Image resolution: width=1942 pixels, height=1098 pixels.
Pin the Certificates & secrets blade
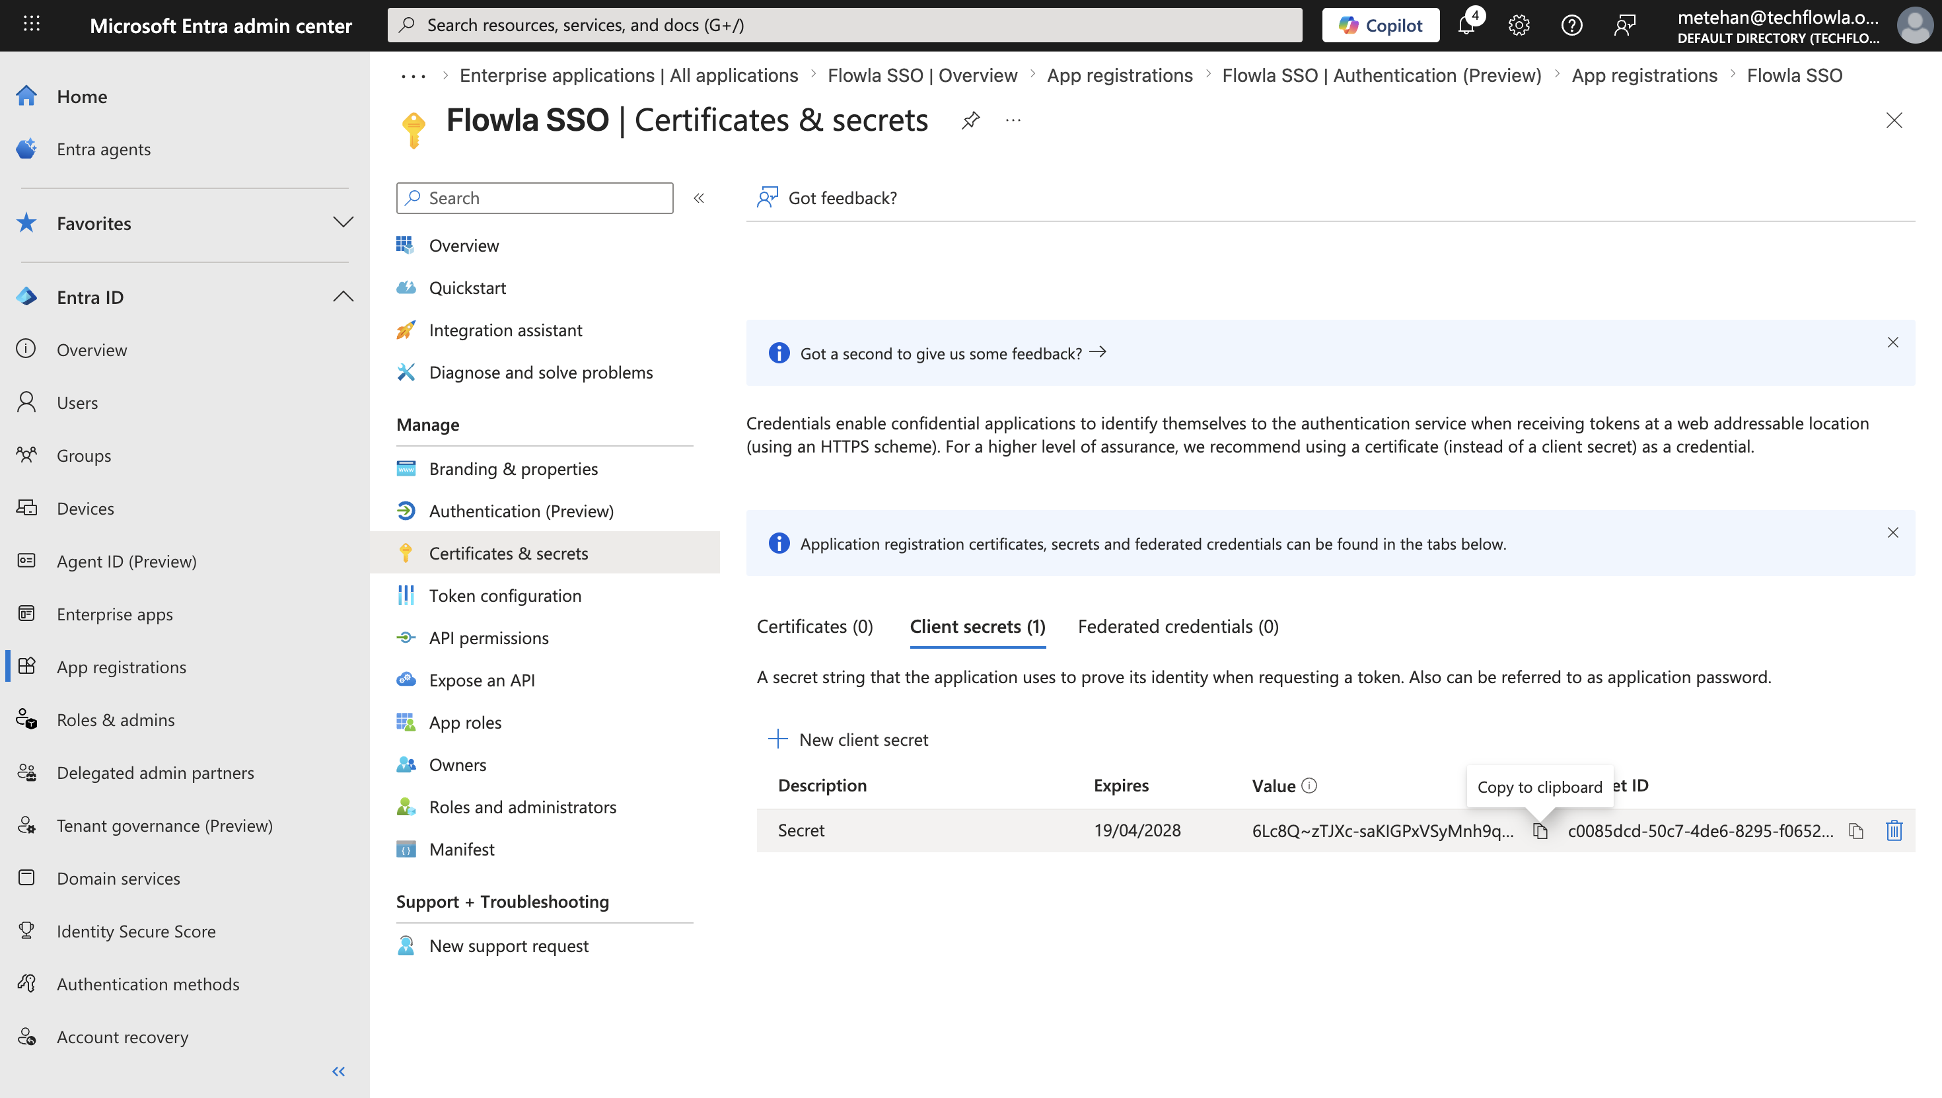coord(970,120)
